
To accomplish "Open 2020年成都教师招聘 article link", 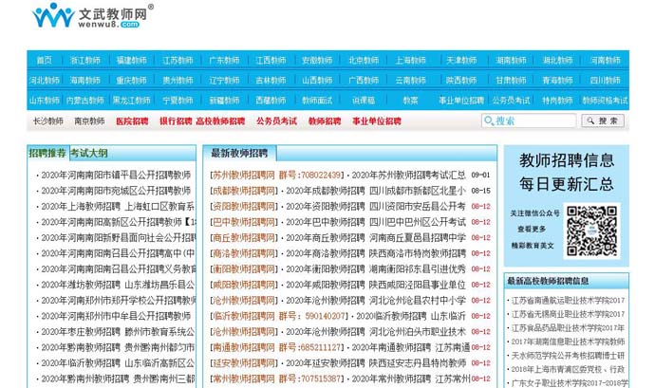I will point(323,191).
